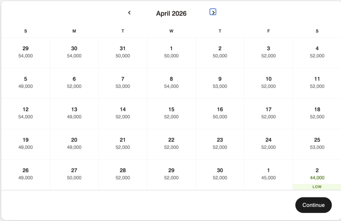Select April 19 for 49,000
The image size is (341, 221).
(x=26, y=144)
